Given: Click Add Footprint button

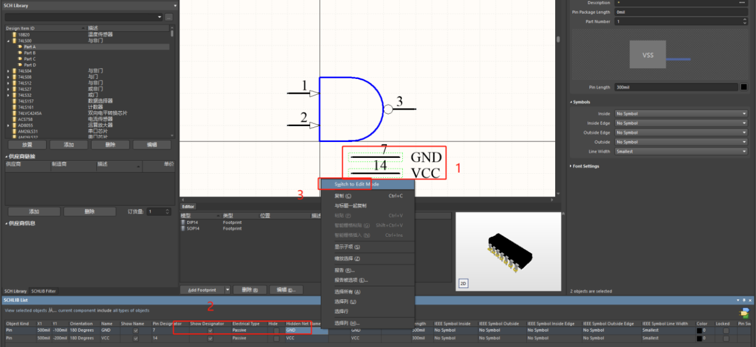Looking at the screenshot, I should (202, 290).
